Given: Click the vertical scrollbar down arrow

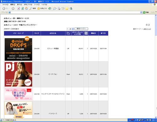Looking at the screenshot, I should (x=156, y=117).
